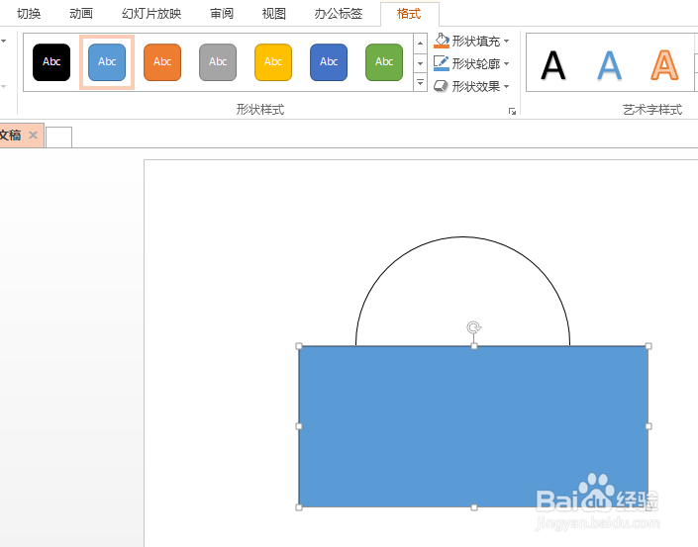This screenshot has width=698, height=547.
Task: Switch to the 切换 tab
Action: [29, 14]
